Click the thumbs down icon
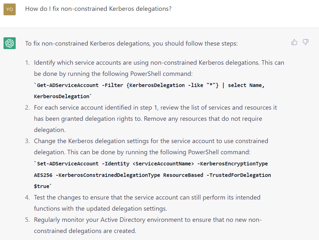This screenshot has height=240, width=319. tap(306, 42)
